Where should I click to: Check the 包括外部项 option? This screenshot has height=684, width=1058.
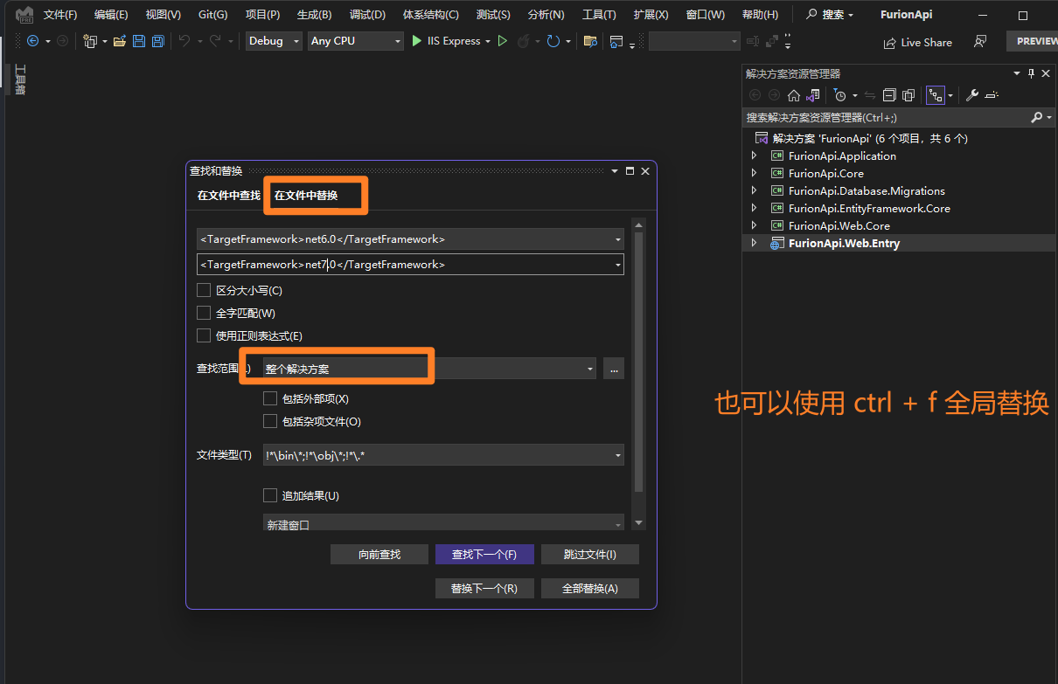(x=270, y=398)
